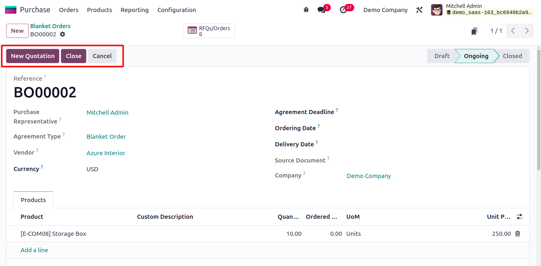The image size is (541, 266).
Task: Go to previous record arrow
Action: (513, 31)
